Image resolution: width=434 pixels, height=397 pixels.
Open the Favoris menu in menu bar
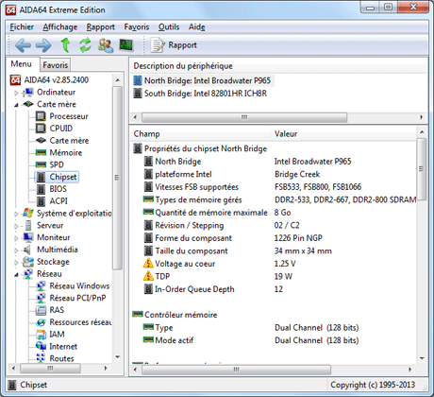[x=137, y=27]
